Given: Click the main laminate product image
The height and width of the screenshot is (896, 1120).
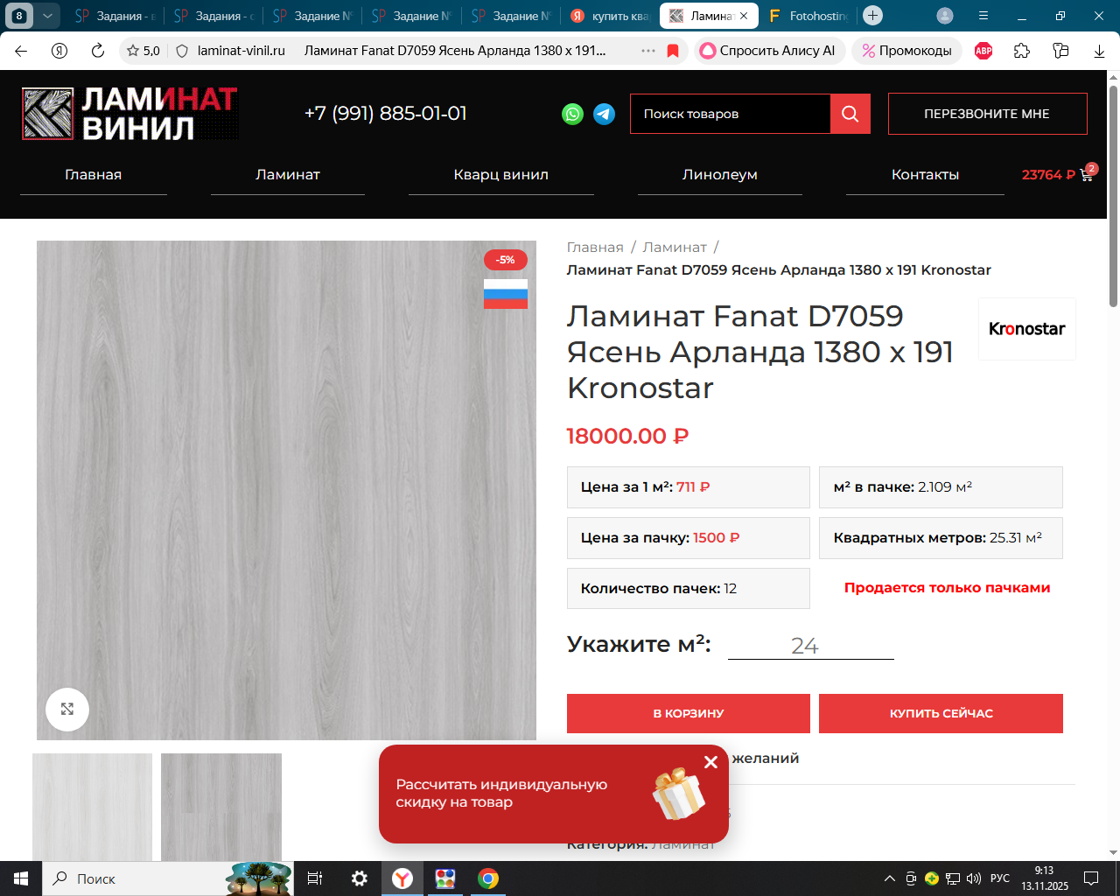Looking at the screenshot, I should coord(286,490).
